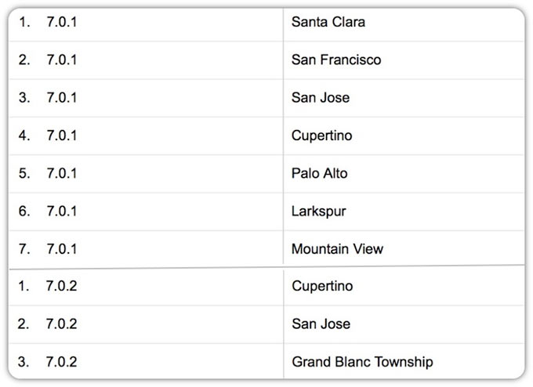This screenshot has width=533, height=387.
Task: Click row 3's 7.0.1 version cell
Action: coord(62,98)
